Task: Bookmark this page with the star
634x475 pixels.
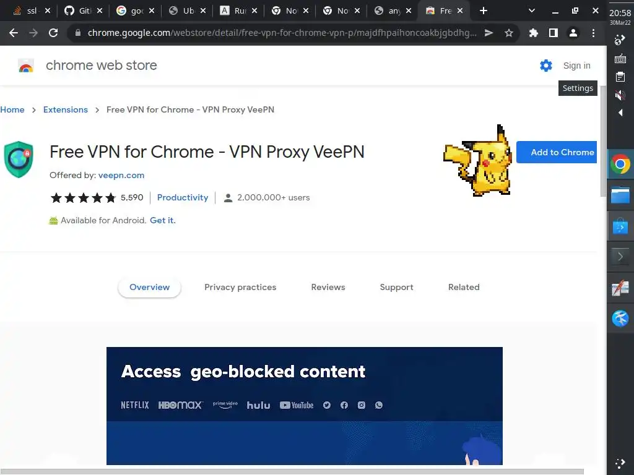Action: click(509, 33)
